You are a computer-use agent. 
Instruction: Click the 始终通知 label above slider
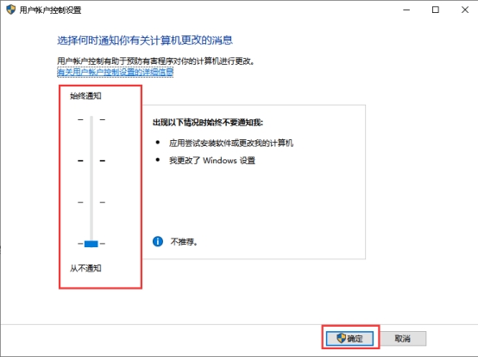tap(85, 96)
